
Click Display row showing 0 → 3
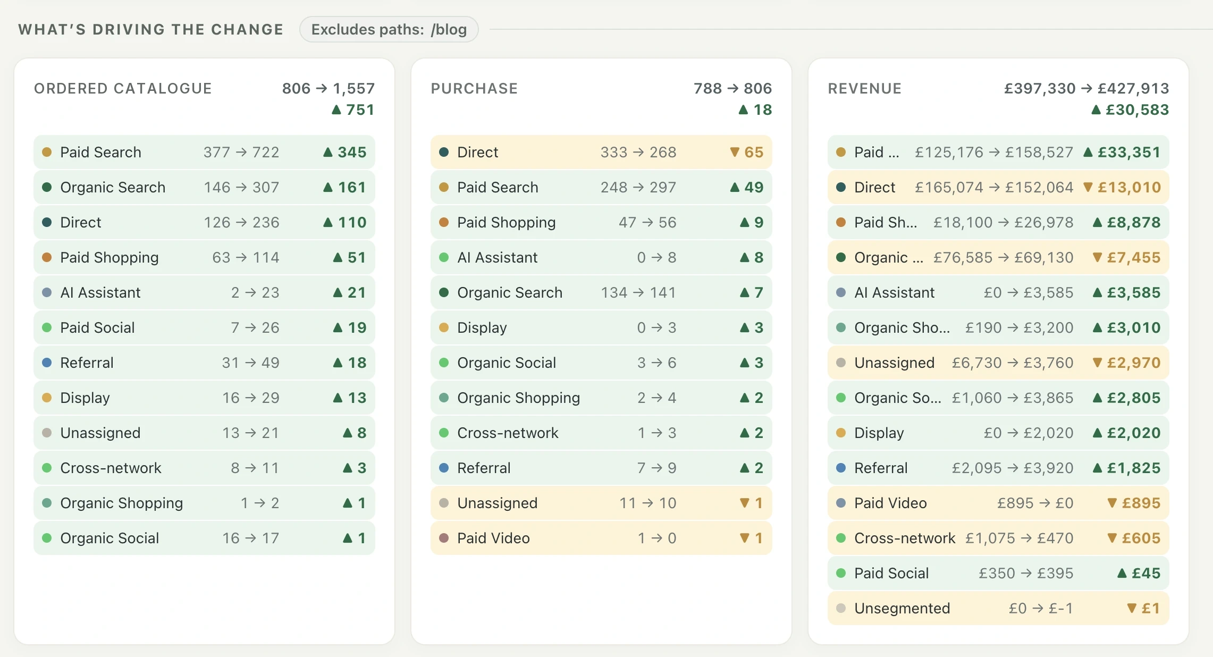(x=601, y=327)
